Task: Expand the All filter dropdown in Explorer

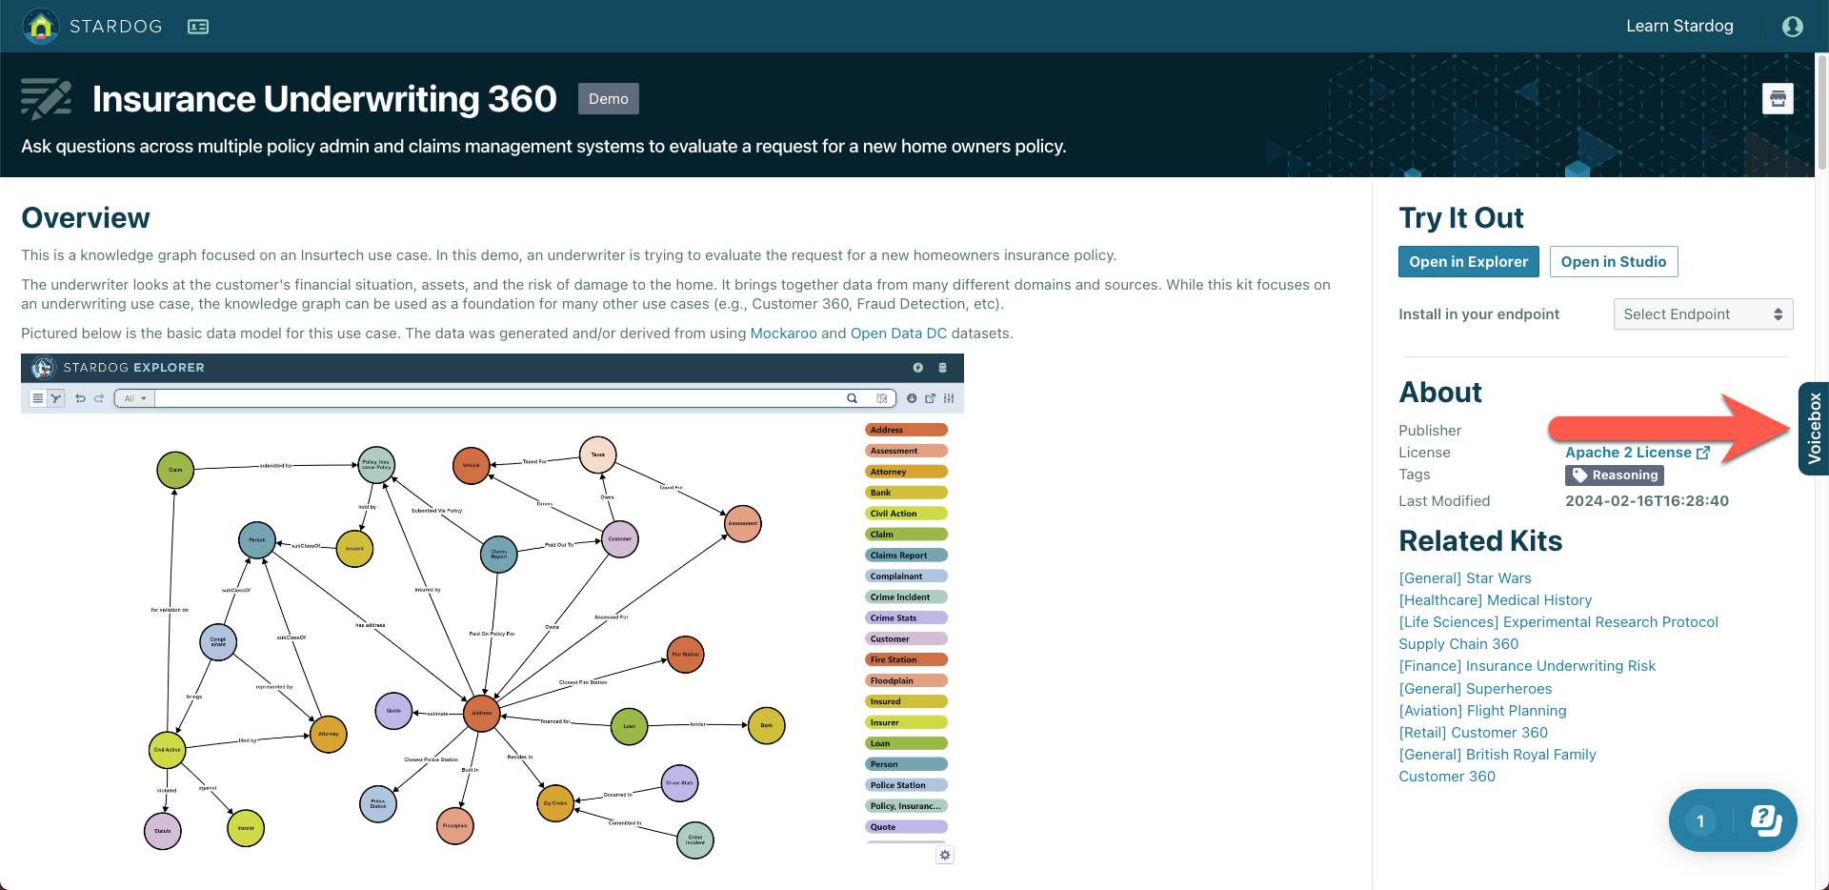Action: click(135, 398)
